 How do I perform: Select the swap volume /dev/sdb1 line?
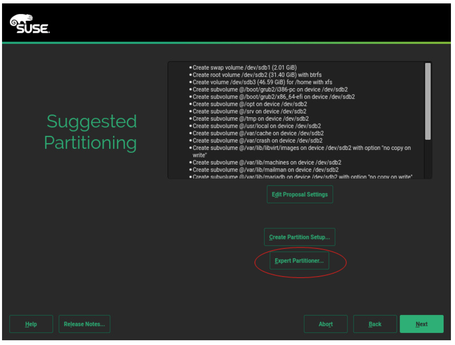point(244,68)
